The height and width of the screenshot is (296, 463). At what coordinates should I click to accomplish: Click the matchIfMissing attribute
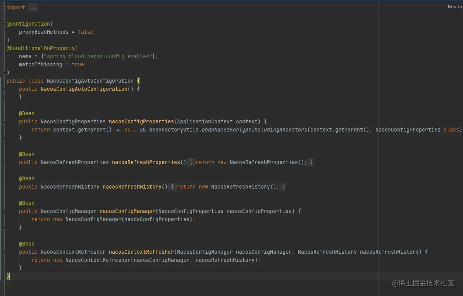point(41,64)
